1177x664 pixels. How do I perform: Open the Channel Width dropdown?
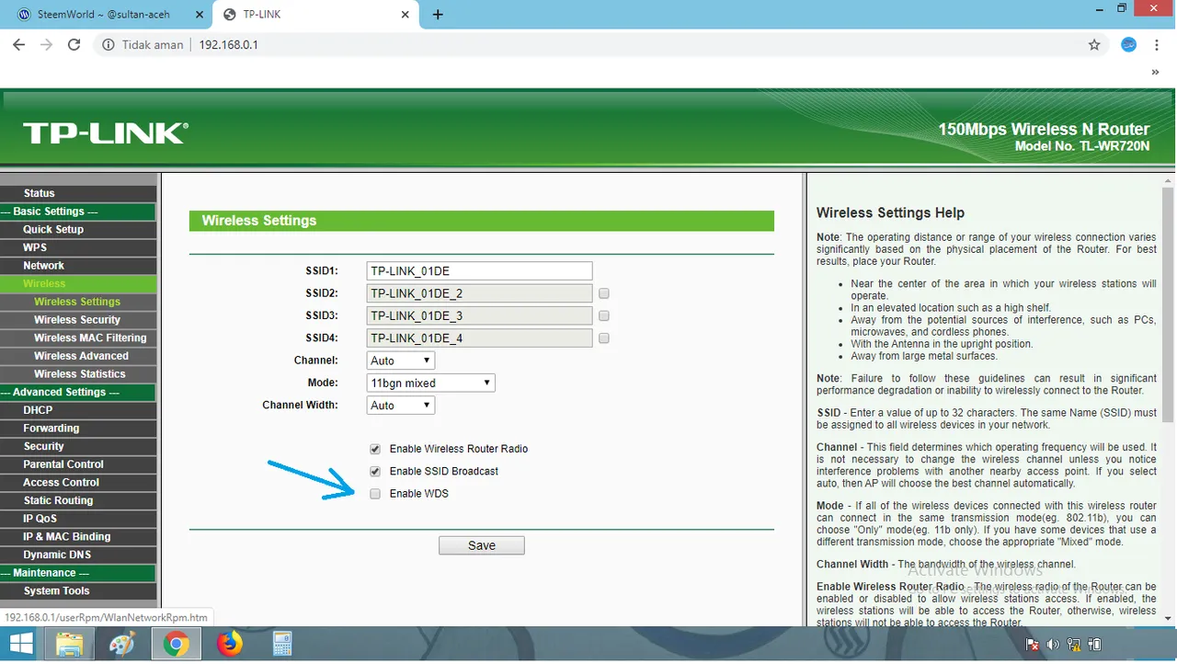pos(400,405)
